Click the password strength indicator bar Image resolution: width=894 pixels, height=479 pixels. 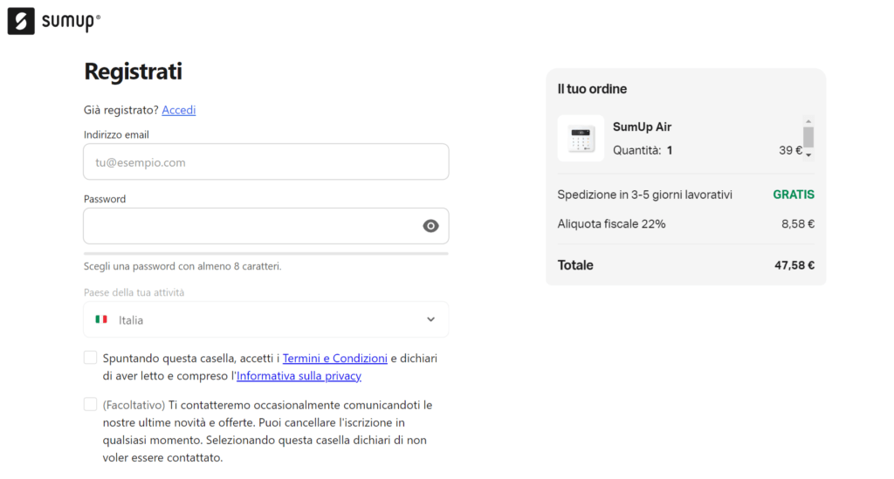click(x=265, y=253)
